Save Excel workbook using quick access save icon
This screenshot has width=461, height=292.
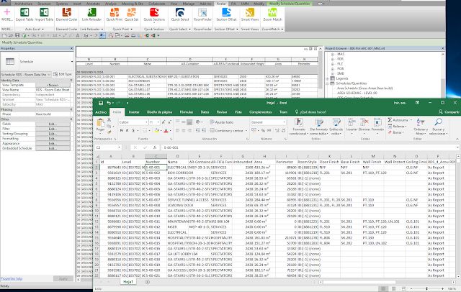tap(101, 103)
